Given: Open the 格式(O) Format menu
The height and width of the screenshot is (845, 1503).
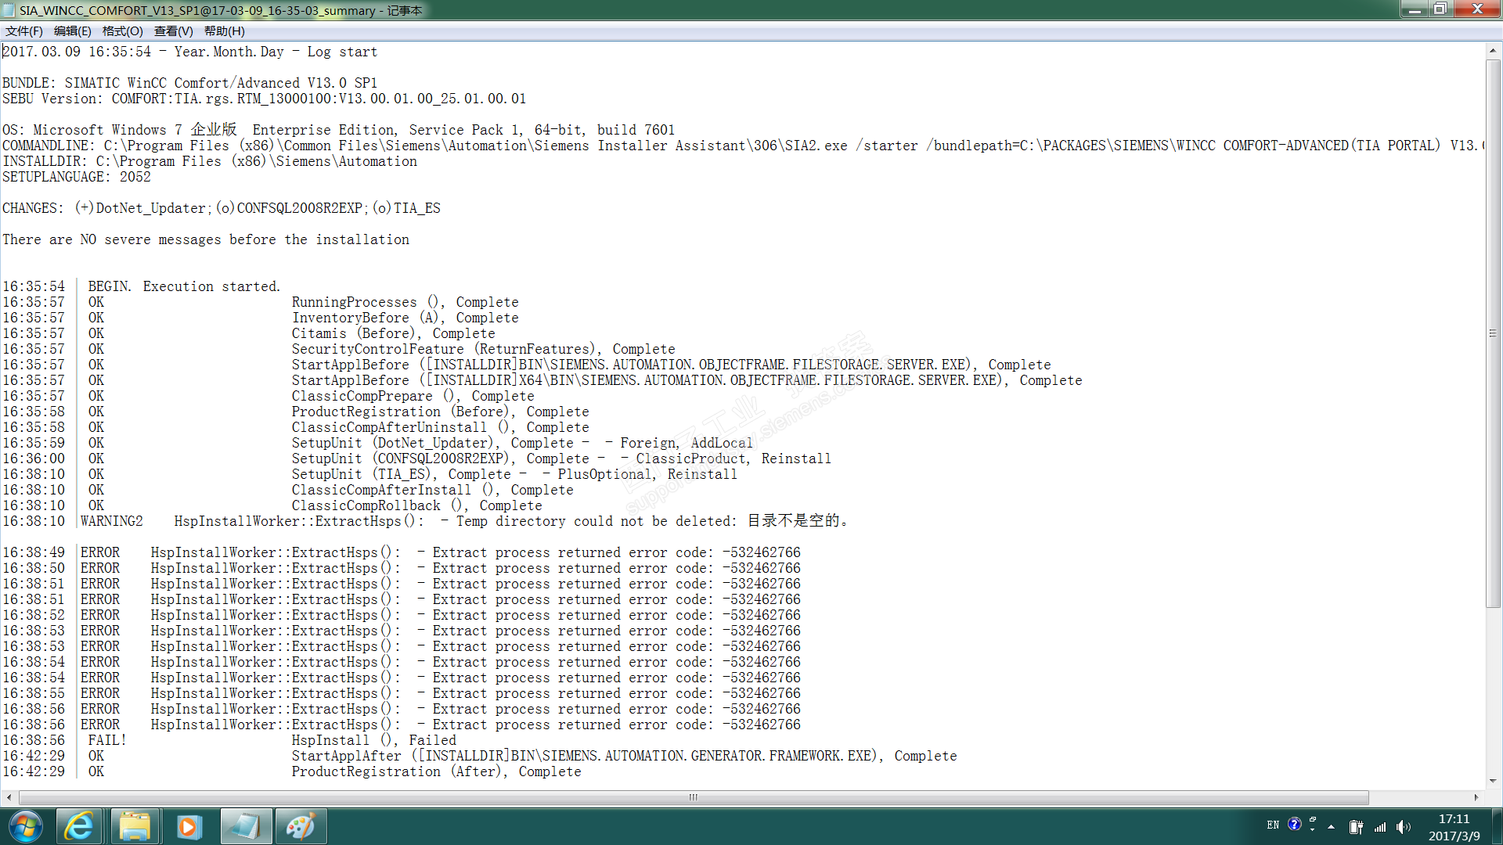Looking at the screenshot, I should coord(122,31).
